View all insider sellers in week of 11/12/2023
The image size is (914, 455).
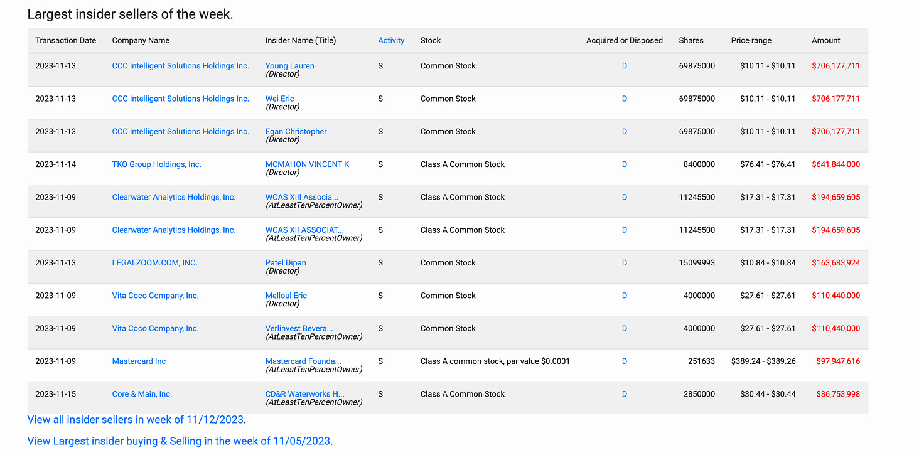[136, 419]
